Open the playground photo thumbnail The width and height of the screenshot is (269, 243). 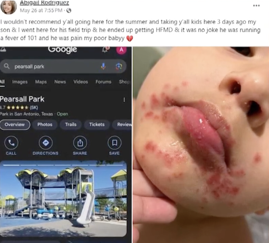(64, 198)
